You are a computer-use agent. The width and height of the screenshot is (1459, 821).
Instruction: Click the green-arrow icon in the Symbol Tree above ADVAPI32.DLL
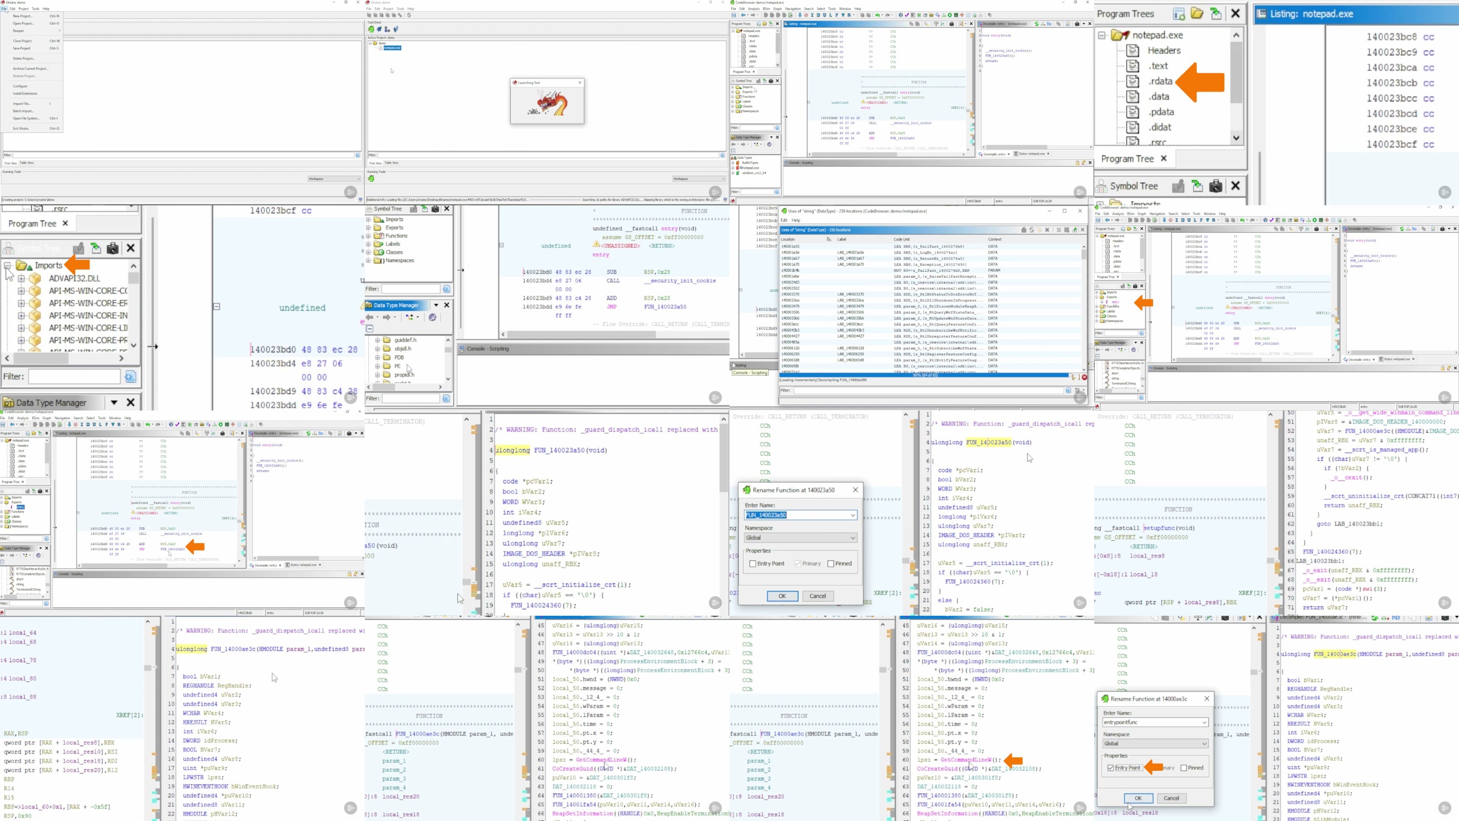pos(96,248)
